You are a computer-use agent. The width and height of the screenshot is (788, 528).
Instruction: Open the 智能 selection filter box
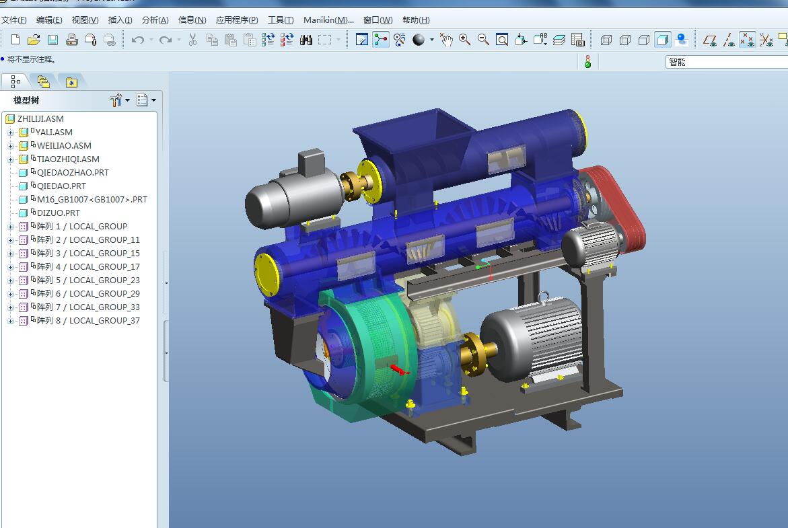(x=726, y=62)
